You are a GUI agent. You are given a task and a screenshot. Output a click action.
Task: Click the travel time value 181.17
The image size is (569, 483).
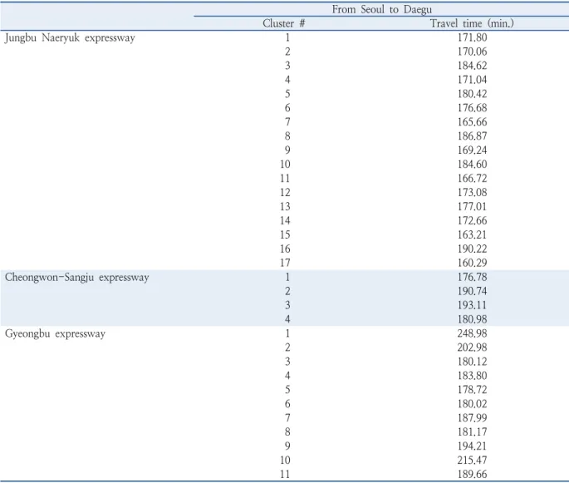tap(472, 432)
